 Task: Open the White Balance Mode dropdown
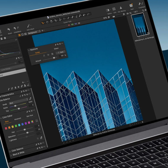(x=18, y=101)
